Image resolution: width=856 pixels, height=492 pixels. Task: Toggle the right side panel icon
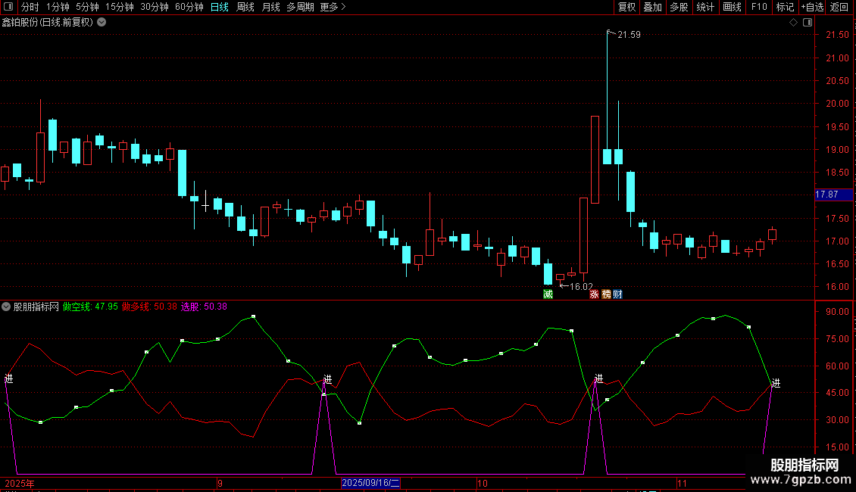click(808, 23)
